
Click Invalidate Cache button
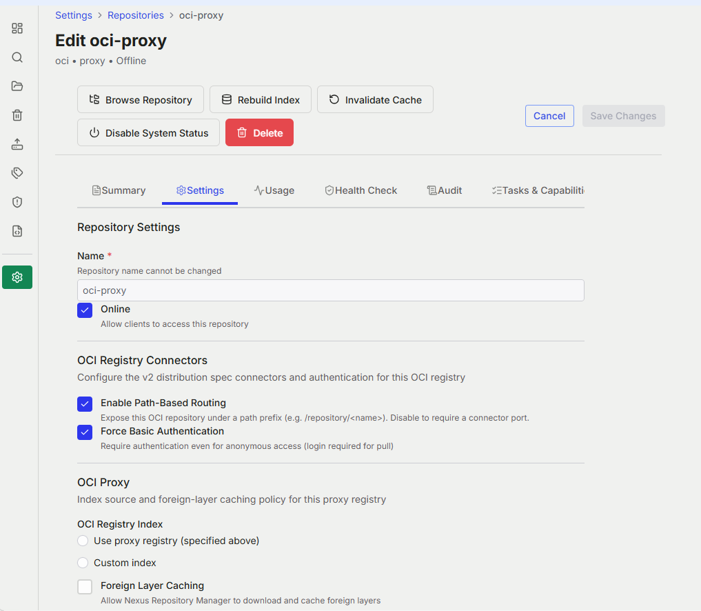pos(375,99)
